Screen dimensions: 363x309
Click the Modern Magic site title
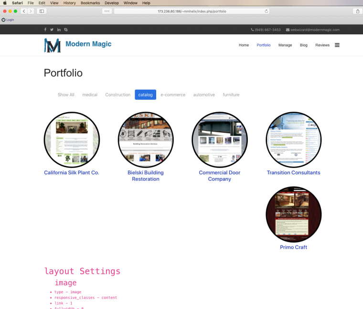pos(88,44)
